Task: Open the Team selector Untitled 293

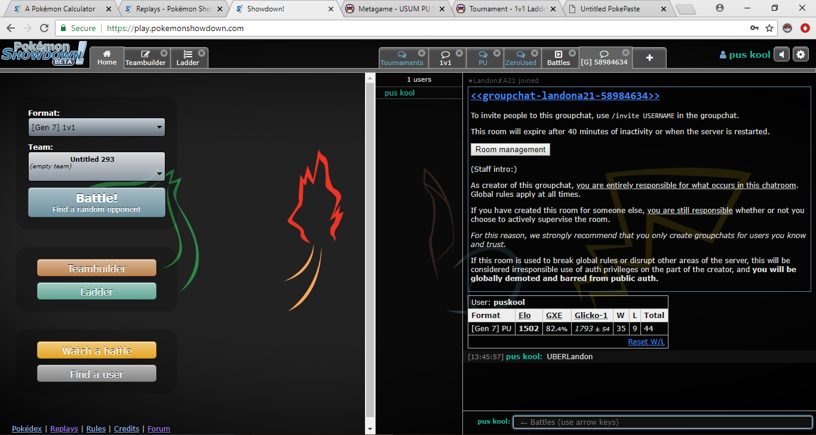Action: coord(97,166)
